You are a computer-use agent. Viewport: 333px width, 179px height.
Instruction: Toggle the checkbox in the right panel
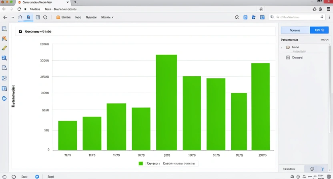288,58
